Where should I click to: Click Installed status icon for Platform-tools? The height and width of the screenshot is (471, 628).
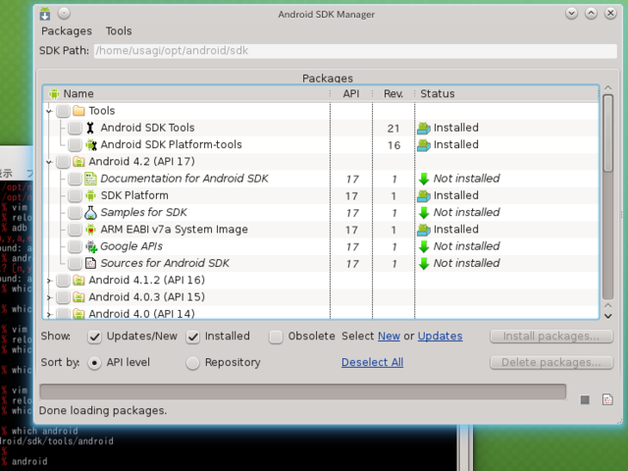[x=424, y=145]
